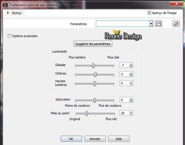Click the Luminosité group label
This screenshot has height=145, width=185.
pos(59,51)
